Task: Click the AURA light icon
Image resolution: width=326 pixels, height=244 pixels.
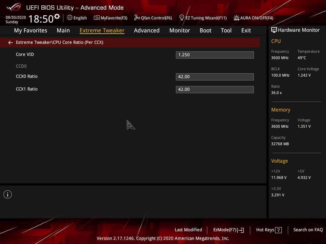Action: (237, 18)
